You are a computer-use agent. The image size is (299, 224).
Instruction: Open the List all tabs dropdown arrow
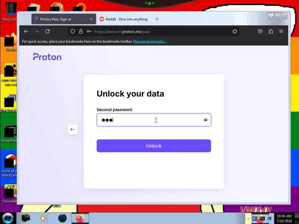(x=250, y=18)
